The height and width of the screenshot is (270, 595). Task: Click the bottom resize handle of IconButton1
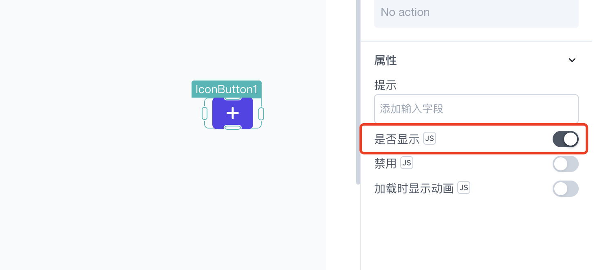pos(233,128)
